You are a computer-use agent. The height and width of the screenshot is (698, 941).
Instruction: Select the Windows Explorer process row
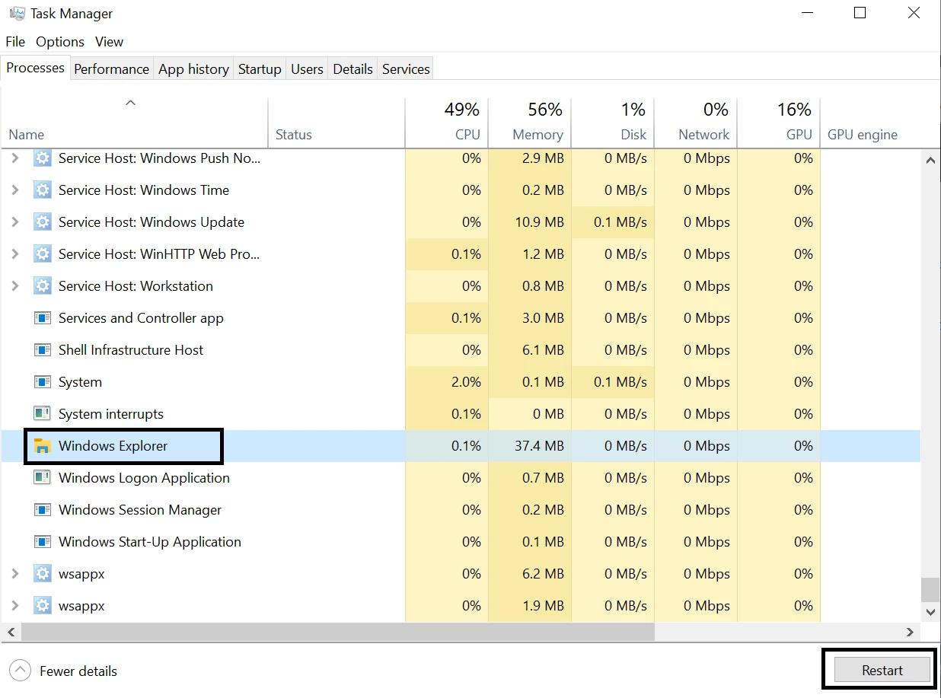click(461, 446)
